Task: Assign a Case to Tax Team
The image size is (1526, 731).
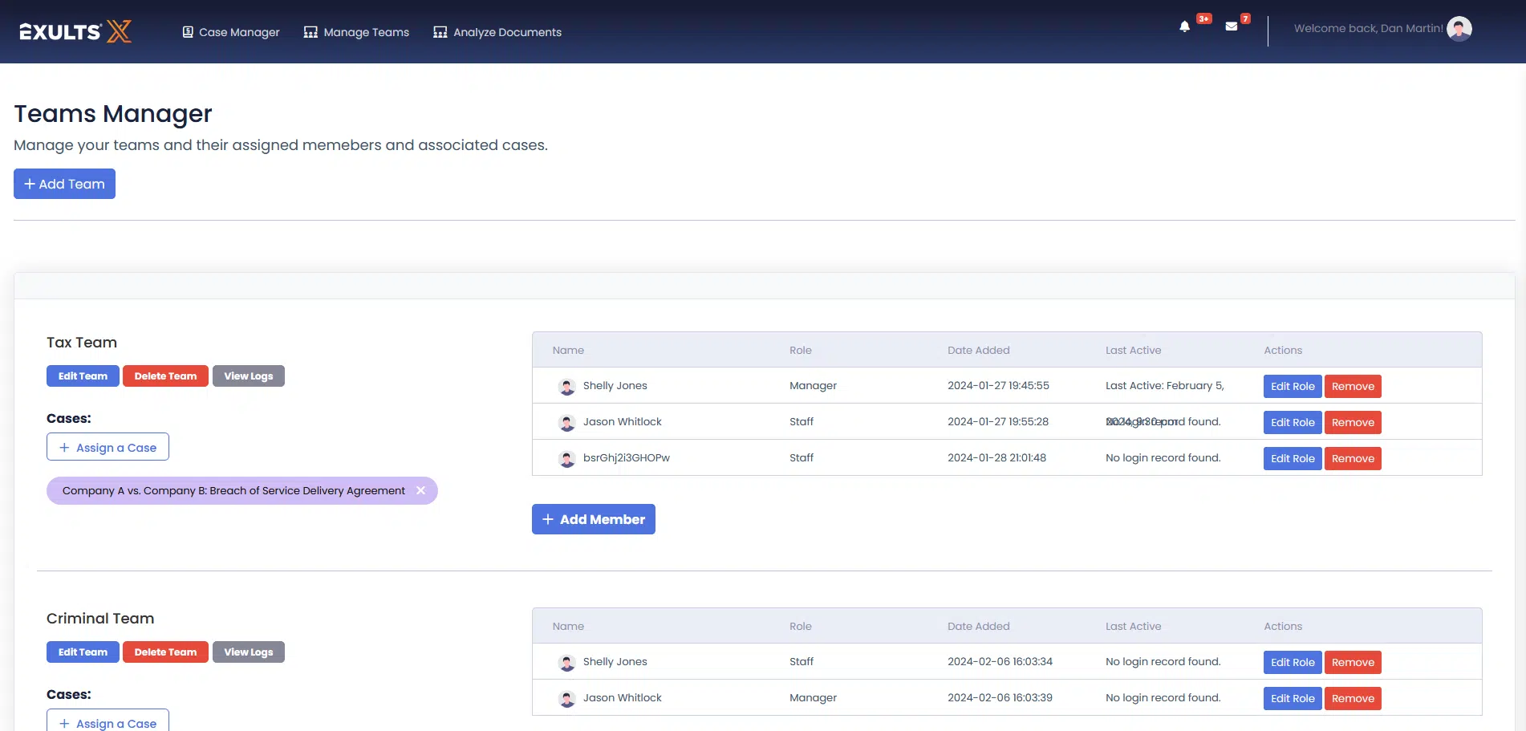Action: [108, 447]
